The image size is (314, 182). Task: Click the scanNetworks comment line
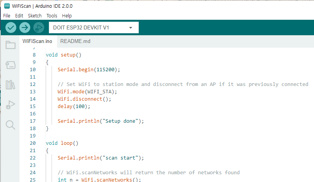[x=148, y=172]
